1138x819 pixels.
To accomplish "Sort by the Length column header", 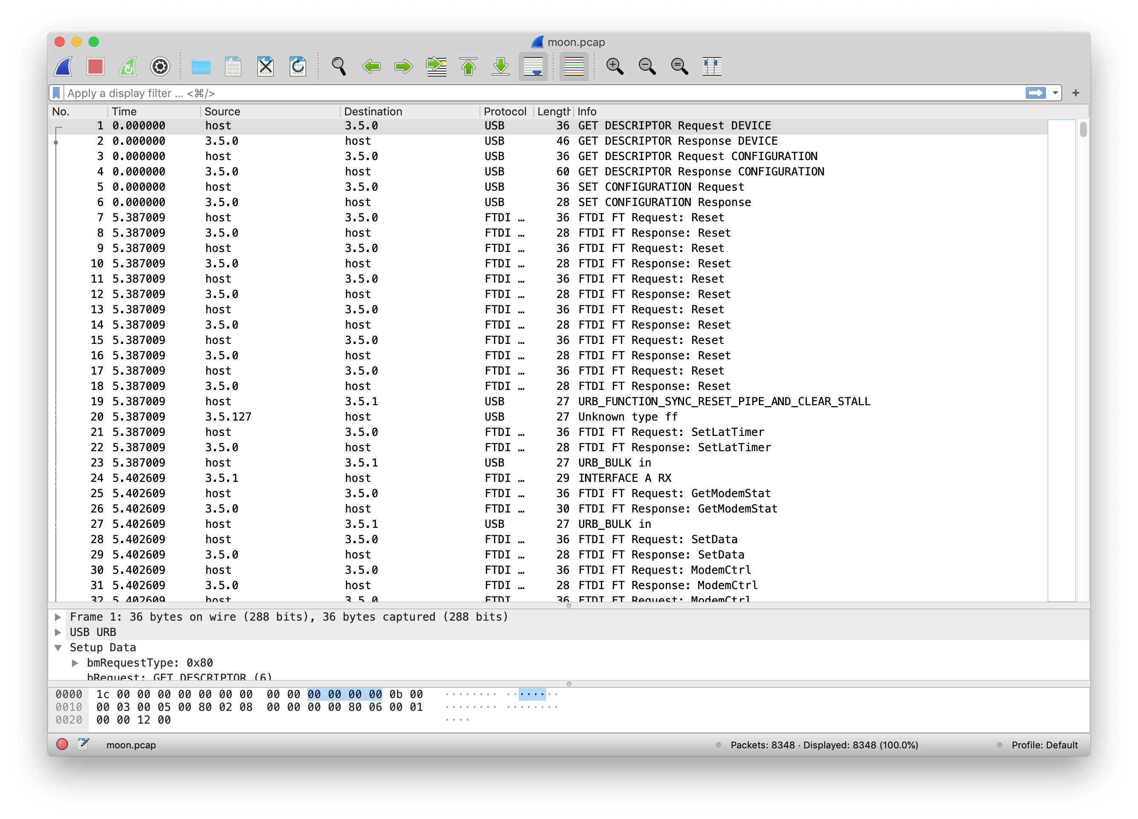I will [553, 112].
